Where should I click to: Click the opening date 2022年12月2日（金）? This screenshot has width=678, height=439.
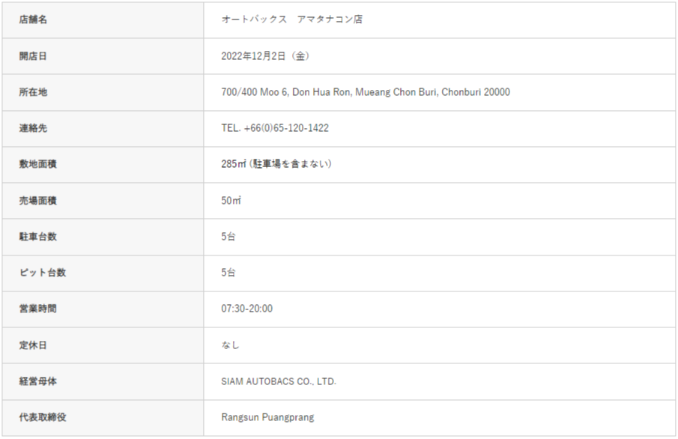click(x=265, y=56)
